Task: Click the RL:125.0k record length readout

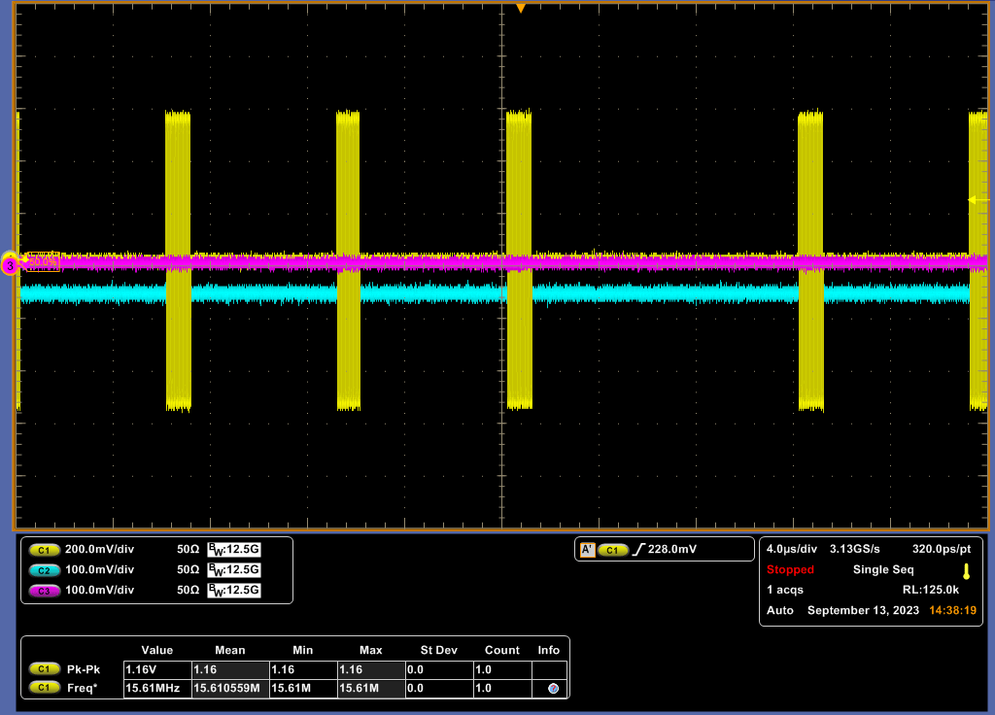Action: 931,590
